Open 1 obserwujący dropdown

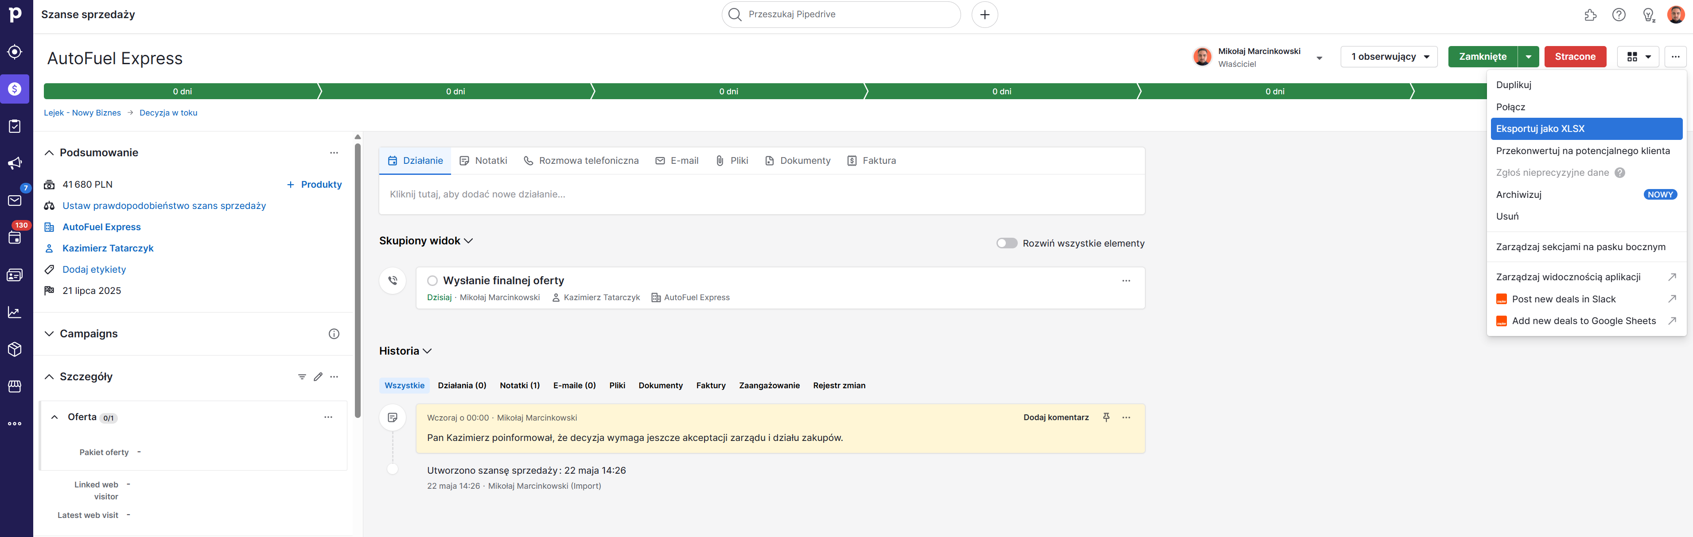[x=1389, y=57]
